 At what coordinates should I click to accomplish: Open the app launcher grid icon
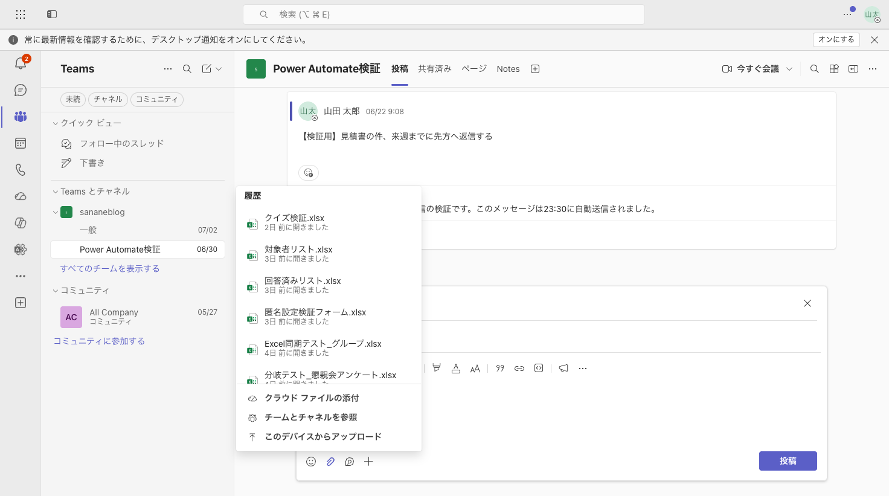coord(21,14)
